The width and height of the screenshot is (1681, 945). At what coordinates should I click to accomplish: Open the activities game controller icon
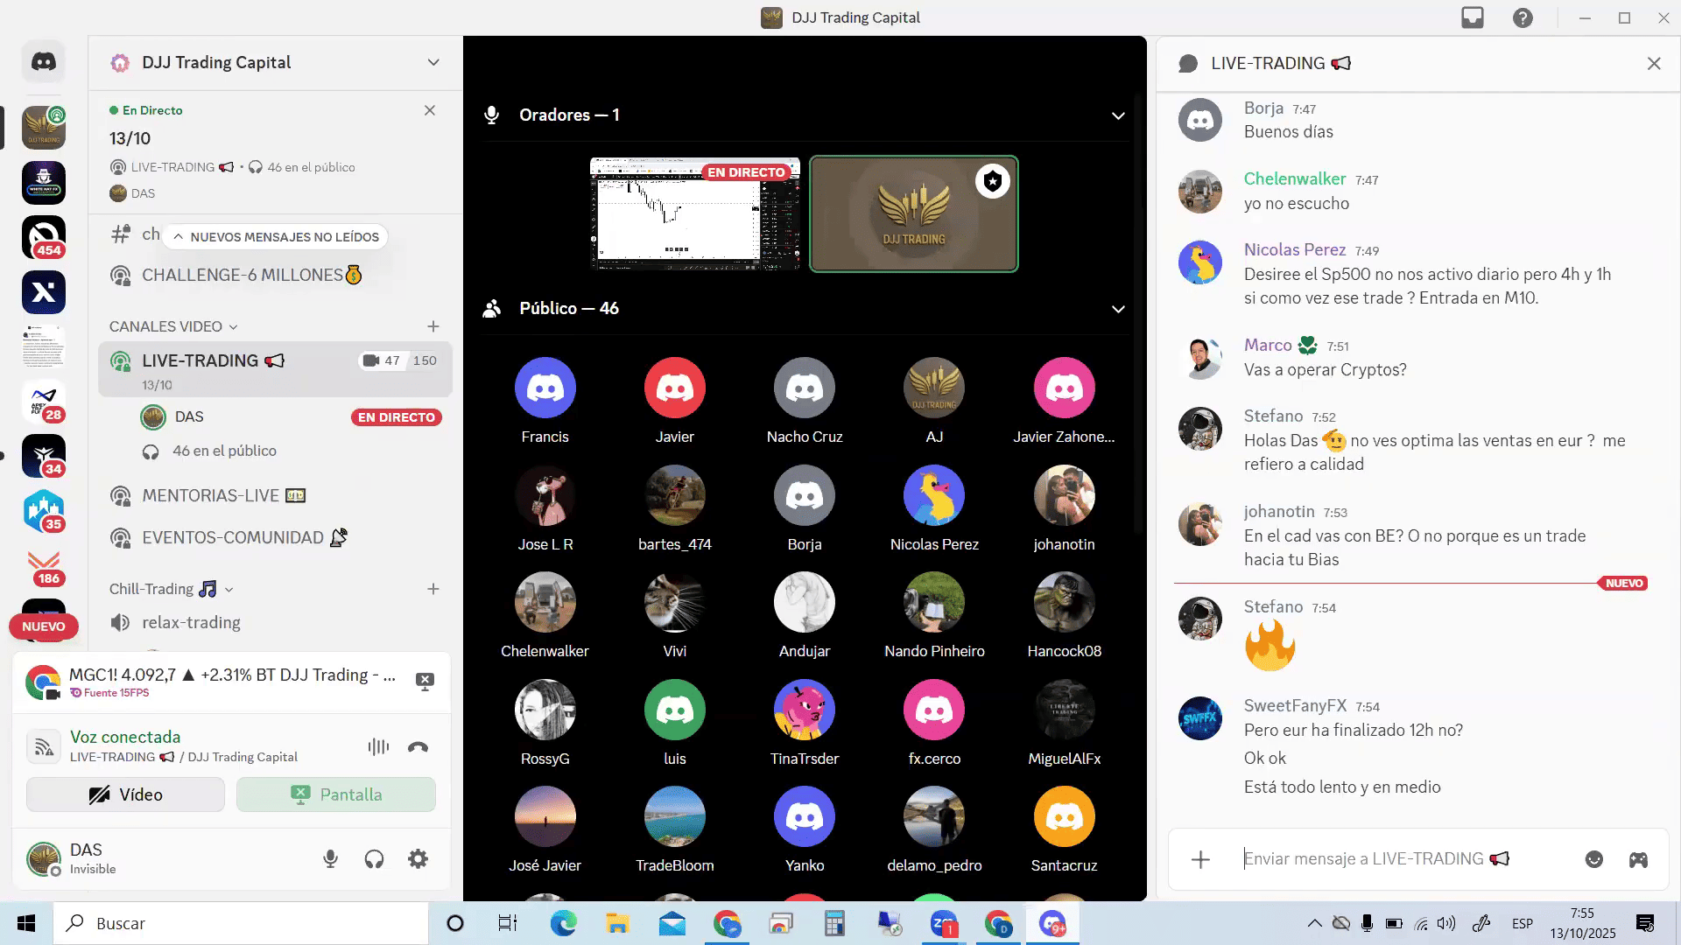point(1638,859)
